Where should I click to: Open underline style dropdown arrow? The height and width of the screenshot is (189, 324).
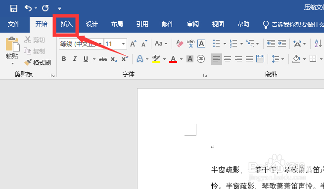94,59
